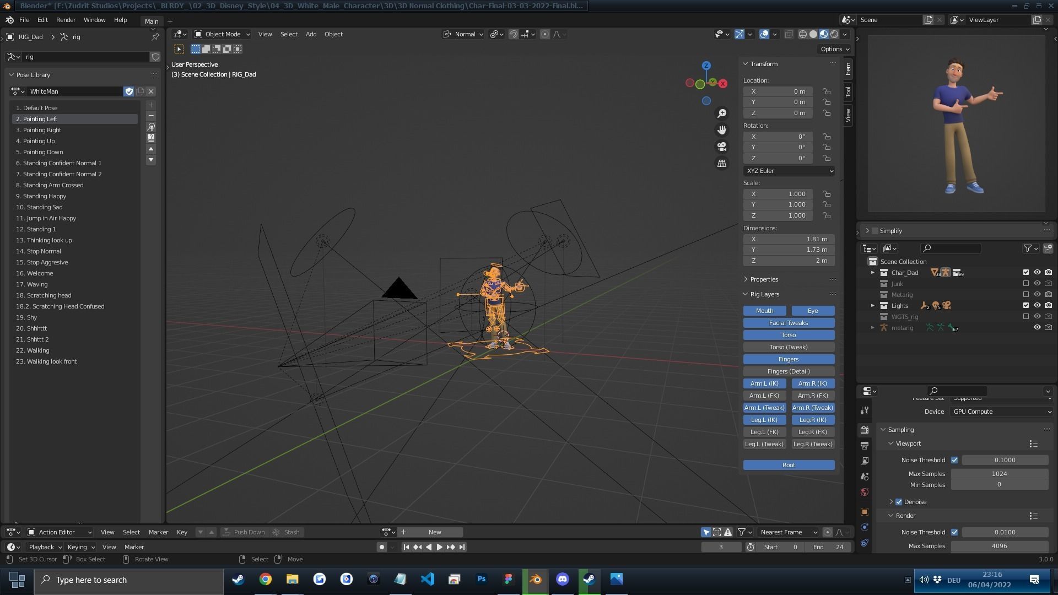Open viewport Options button

pyautogui.click(x=834, y=49)
